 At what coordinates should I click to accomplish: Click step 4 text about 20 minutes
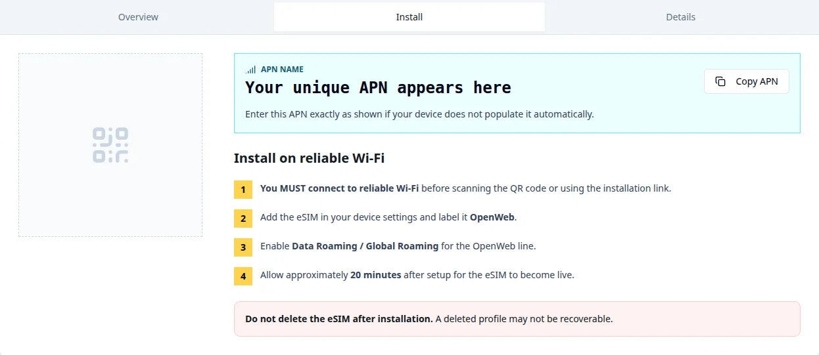coord(417,275)
